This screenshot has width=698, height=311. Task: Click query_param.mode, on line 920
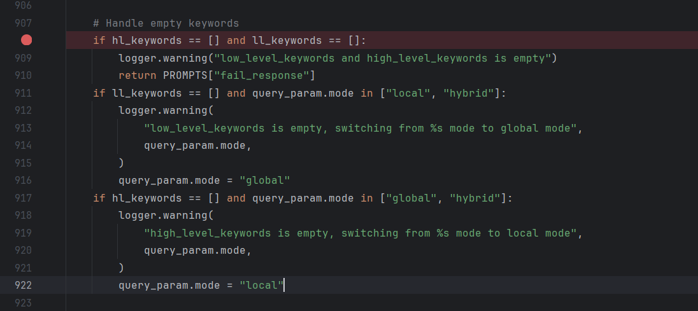tap(198, 251)
